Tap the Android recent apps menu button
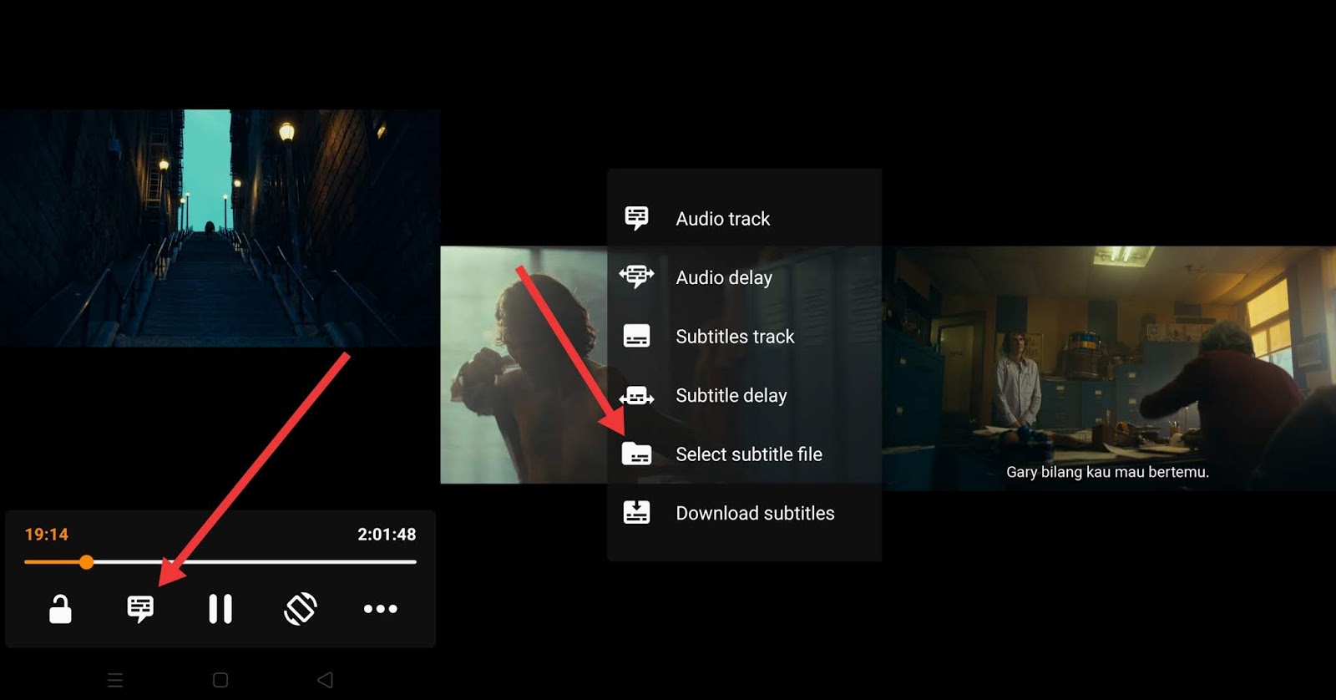 pos(115,680)
